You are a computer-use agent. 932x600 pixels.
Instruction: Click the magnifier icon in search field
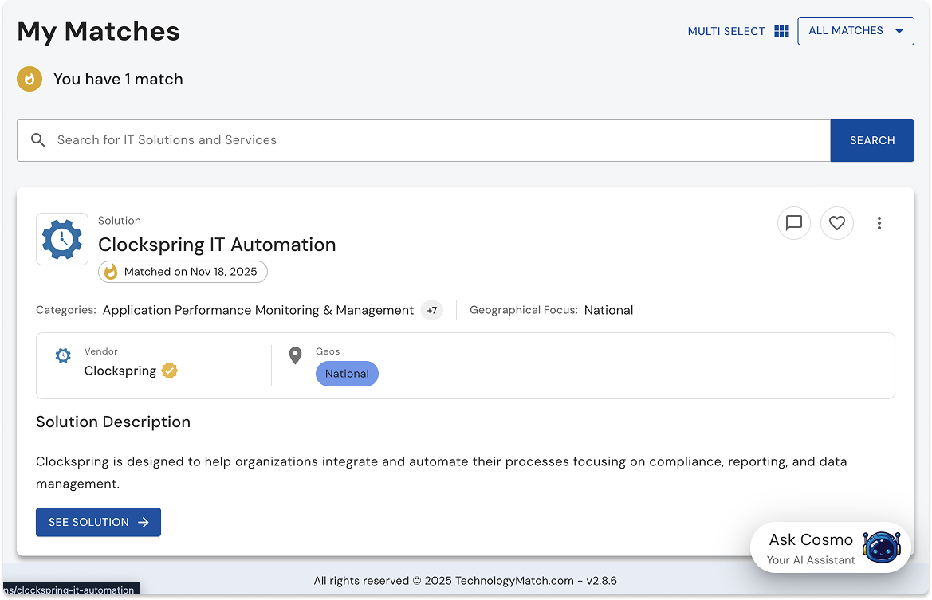point(38,140)
